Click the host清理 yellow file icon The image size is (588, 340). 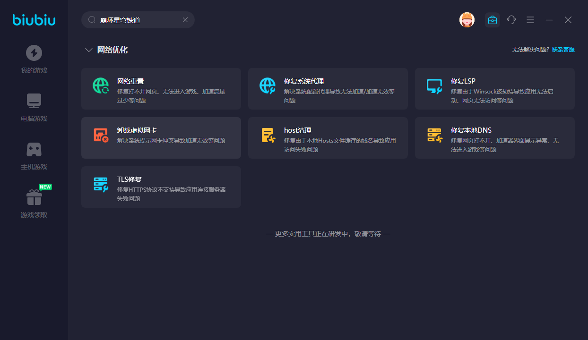(x=268, y=135)
